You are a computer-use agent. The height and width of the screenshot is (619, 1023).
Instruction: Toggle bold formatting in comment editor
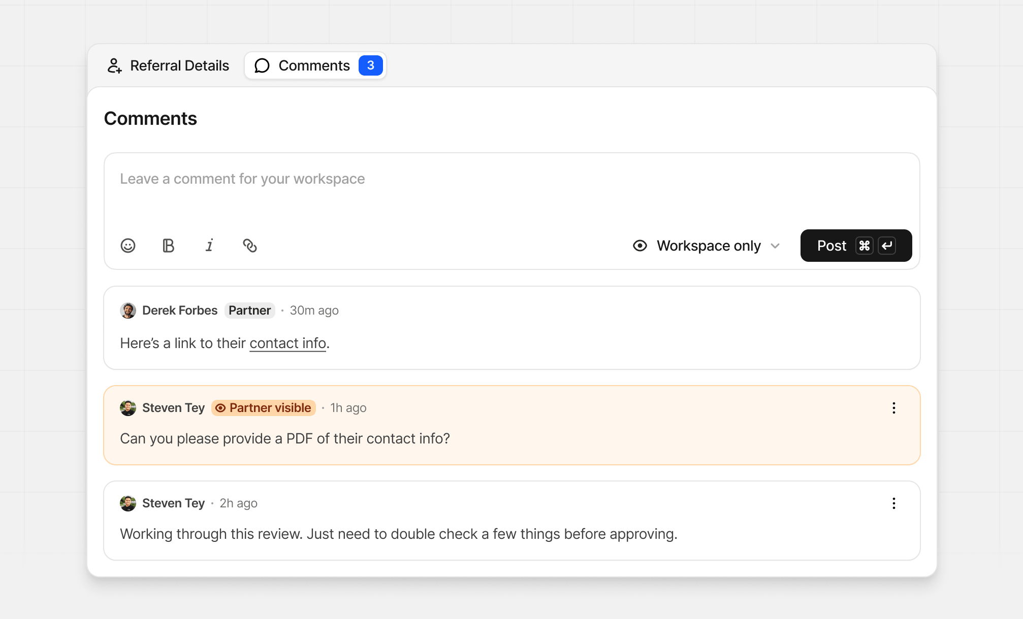click(169, 246)
